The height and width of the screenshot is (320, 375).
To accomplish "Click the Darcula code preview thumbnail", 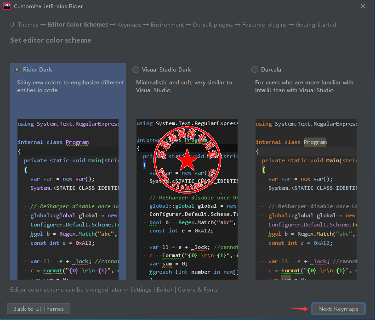I will (306, 199).
